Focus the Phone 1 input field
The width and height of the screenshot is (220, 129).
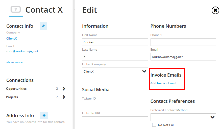pyautogui.click(x=183, y=42)
